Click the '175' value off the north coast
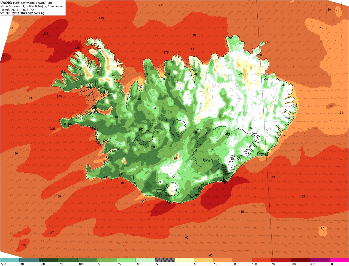This screenshot has height=266, width=349. click(x=166, y=52)
